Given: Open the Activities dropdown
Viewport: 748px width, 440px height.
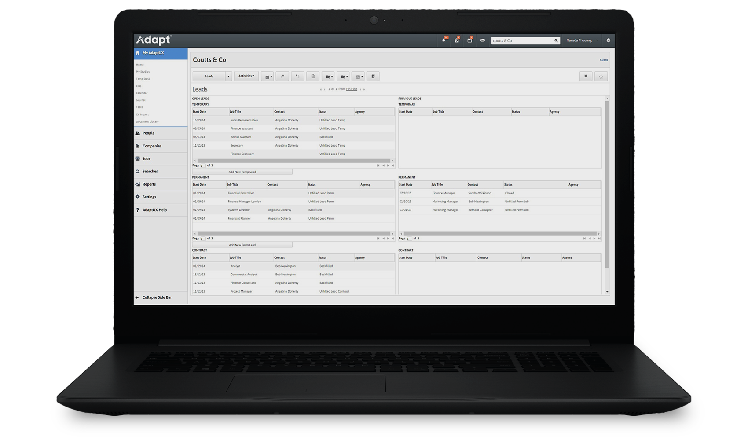Looking at the screenshot, I should point(246,76).
